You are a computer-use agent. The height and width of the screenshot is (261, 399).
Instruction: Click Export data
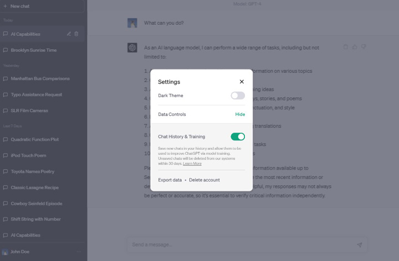pyautogui.click(x=170, y=180)
